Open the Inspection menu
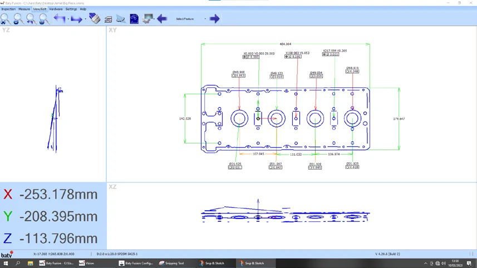This screenshot has height=268, width=477. pos(8,9)
